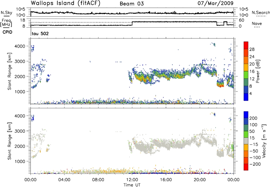Pick the gray segment of Velocity colorbar

click(246, 141)
